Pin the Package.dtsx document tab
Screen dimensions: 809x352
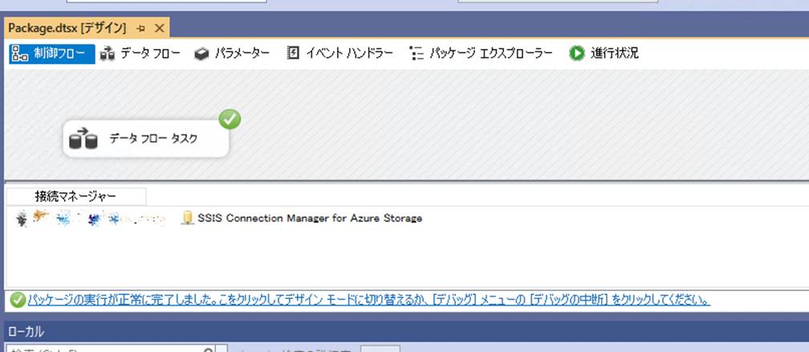[141, 28]
